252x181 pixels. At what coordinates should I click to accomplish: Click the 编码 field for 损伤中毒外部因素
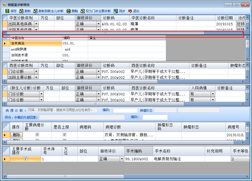[x=155, y=117]
